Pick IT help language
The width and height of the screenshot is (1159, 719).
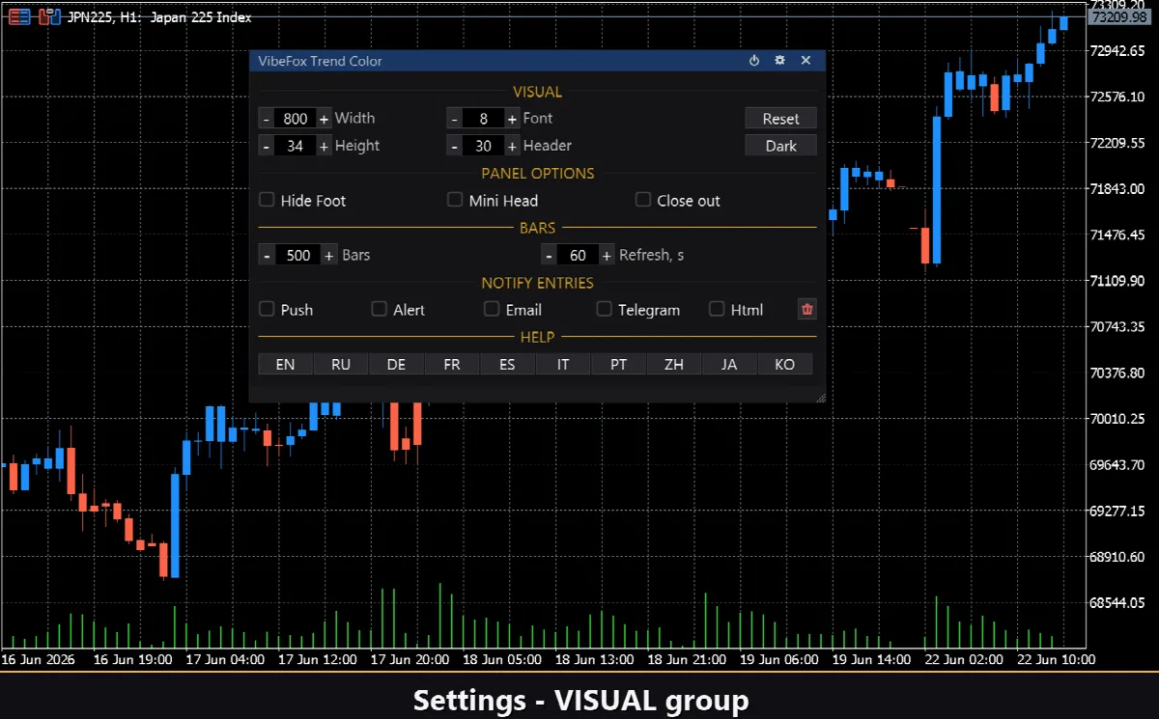[563, 365]
